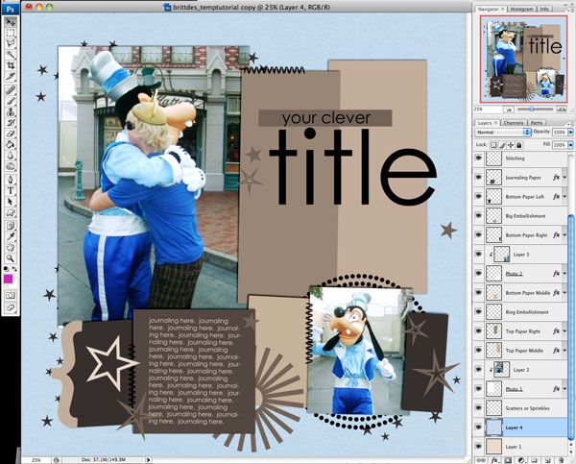Select the Brush tool
The image size is (576, 464).
point(11,100)
